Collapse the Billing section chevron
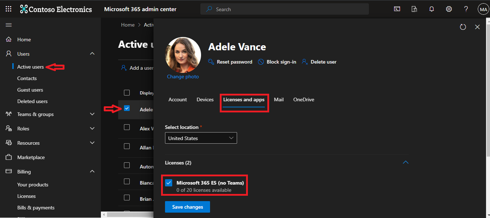 (92, 171)
